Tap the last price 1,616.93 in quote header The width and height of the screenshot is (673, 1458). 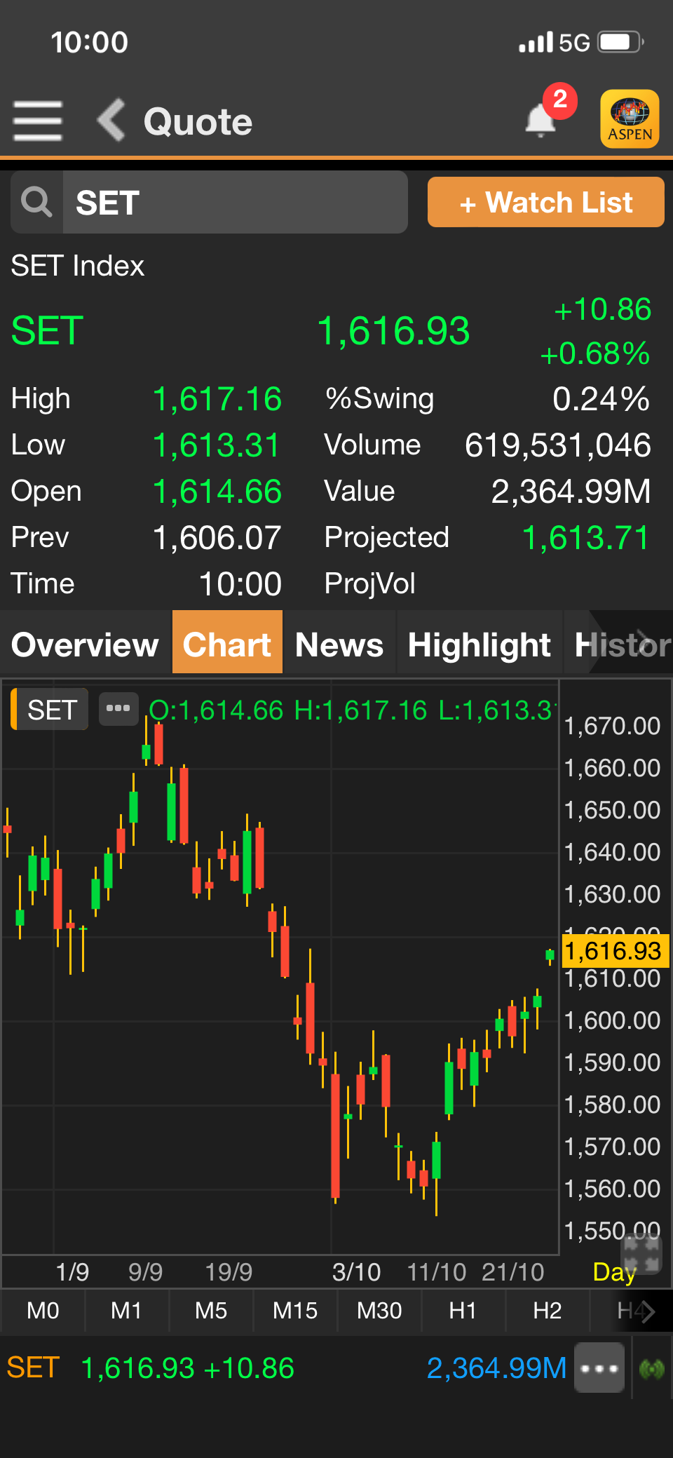(x=393, y=331)
